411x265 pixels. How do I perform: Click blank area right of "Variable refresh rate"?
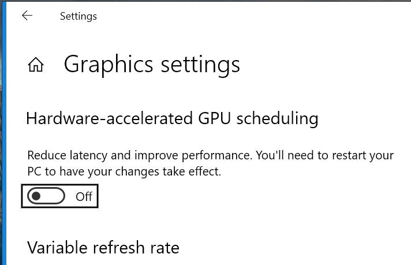point(288,248)
